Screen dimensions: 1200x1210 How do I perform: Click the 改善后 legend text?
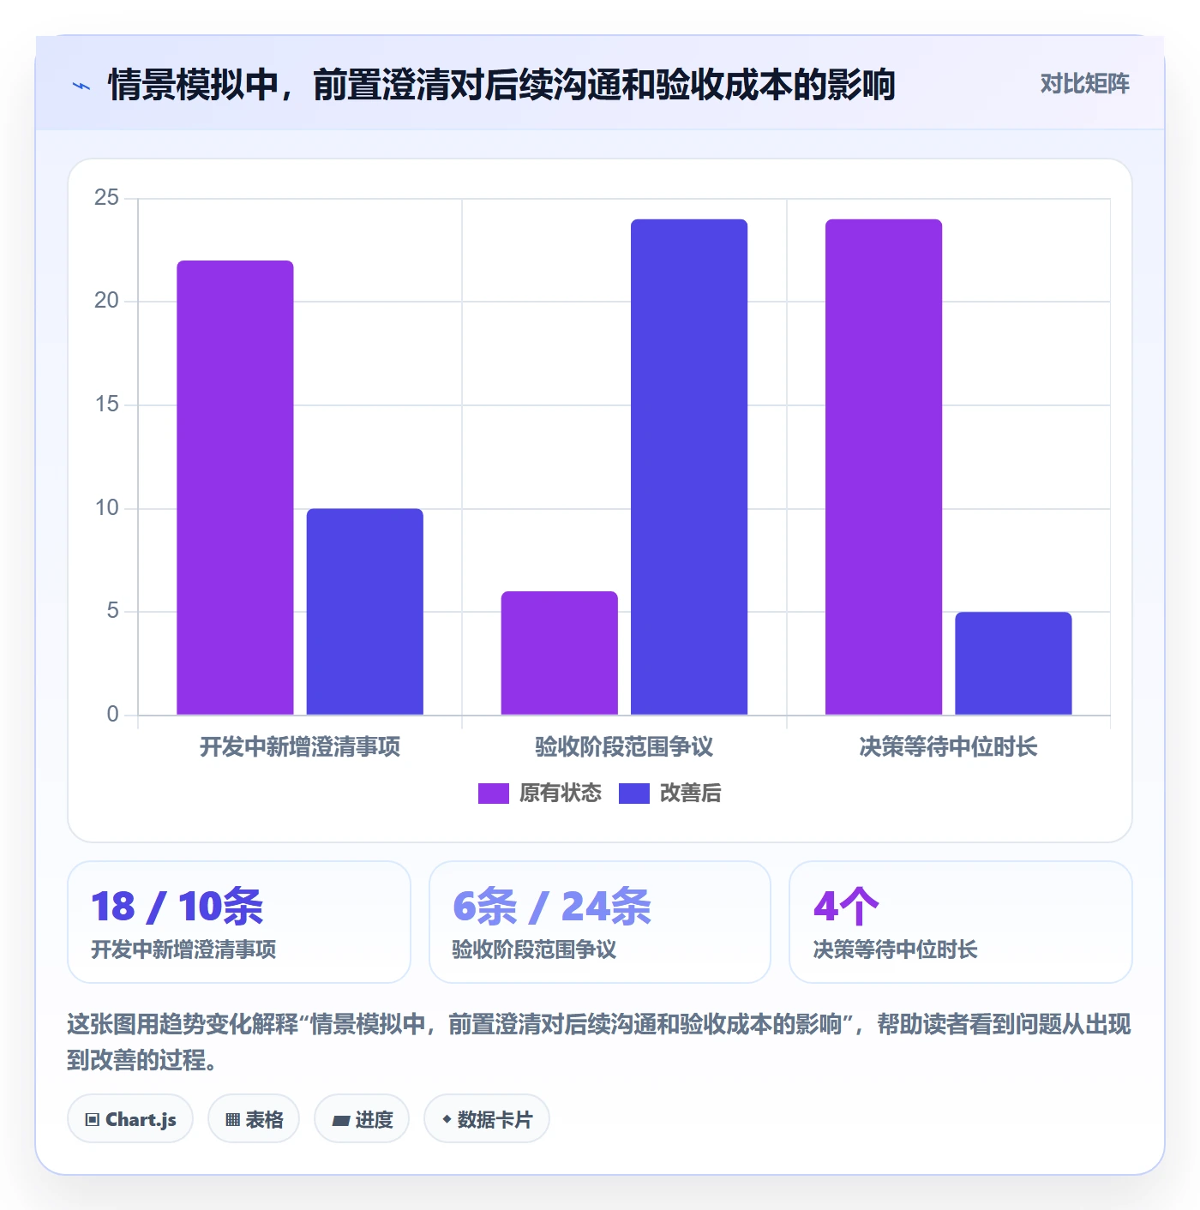pos(690,794)
